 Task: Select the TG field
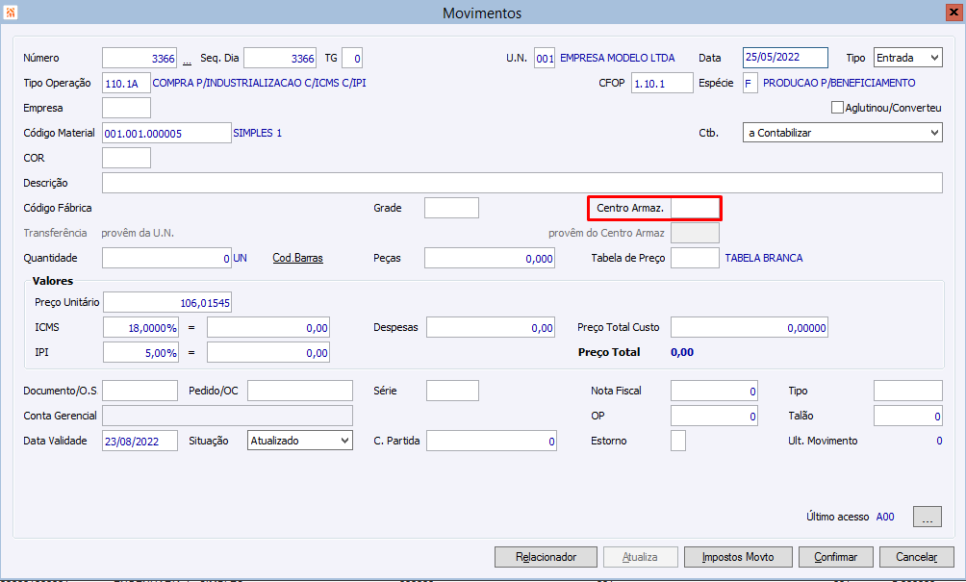point(352,58)
